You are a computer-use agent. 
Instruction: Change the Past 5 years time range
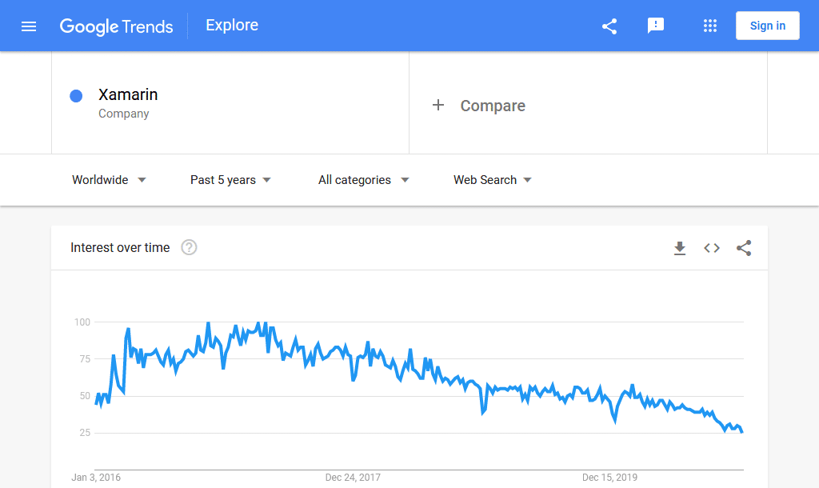click(230, 180)
